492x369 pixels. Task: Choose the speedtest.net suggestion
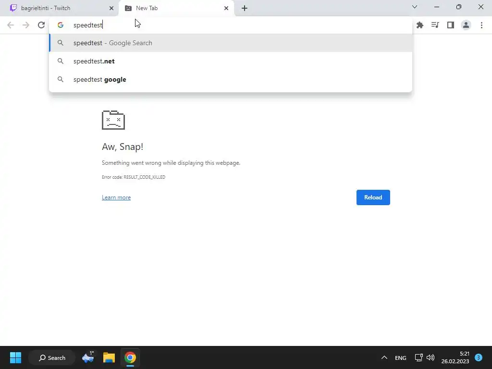(231, 61)
